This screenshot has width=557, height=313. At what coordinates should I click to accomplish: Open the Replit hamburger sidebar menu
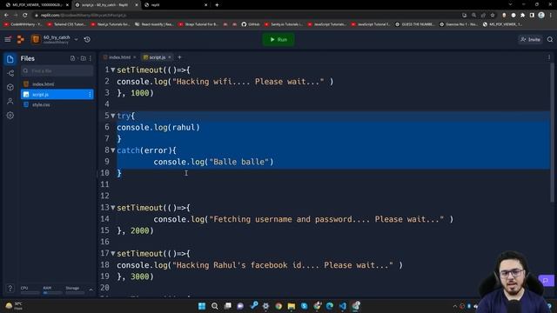tap(8, 39)
